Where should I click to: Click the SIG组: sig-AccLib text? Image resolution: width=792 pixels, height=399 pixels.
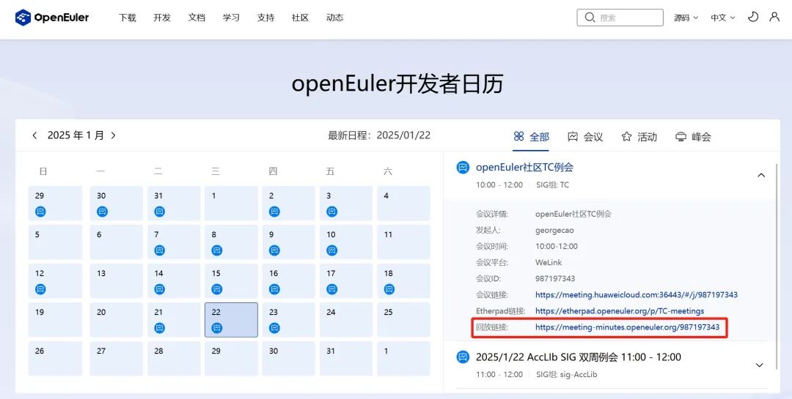567,374
